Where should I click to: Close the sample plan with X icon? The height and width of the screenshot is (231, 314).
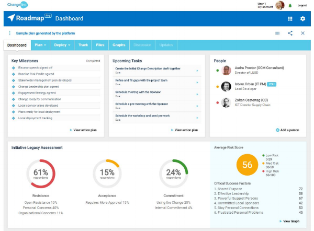[302, 33]
